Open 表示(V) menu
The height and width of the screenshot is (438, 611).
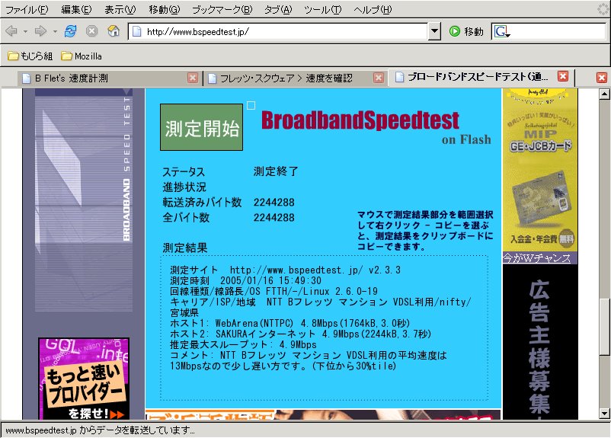[120, 10]
